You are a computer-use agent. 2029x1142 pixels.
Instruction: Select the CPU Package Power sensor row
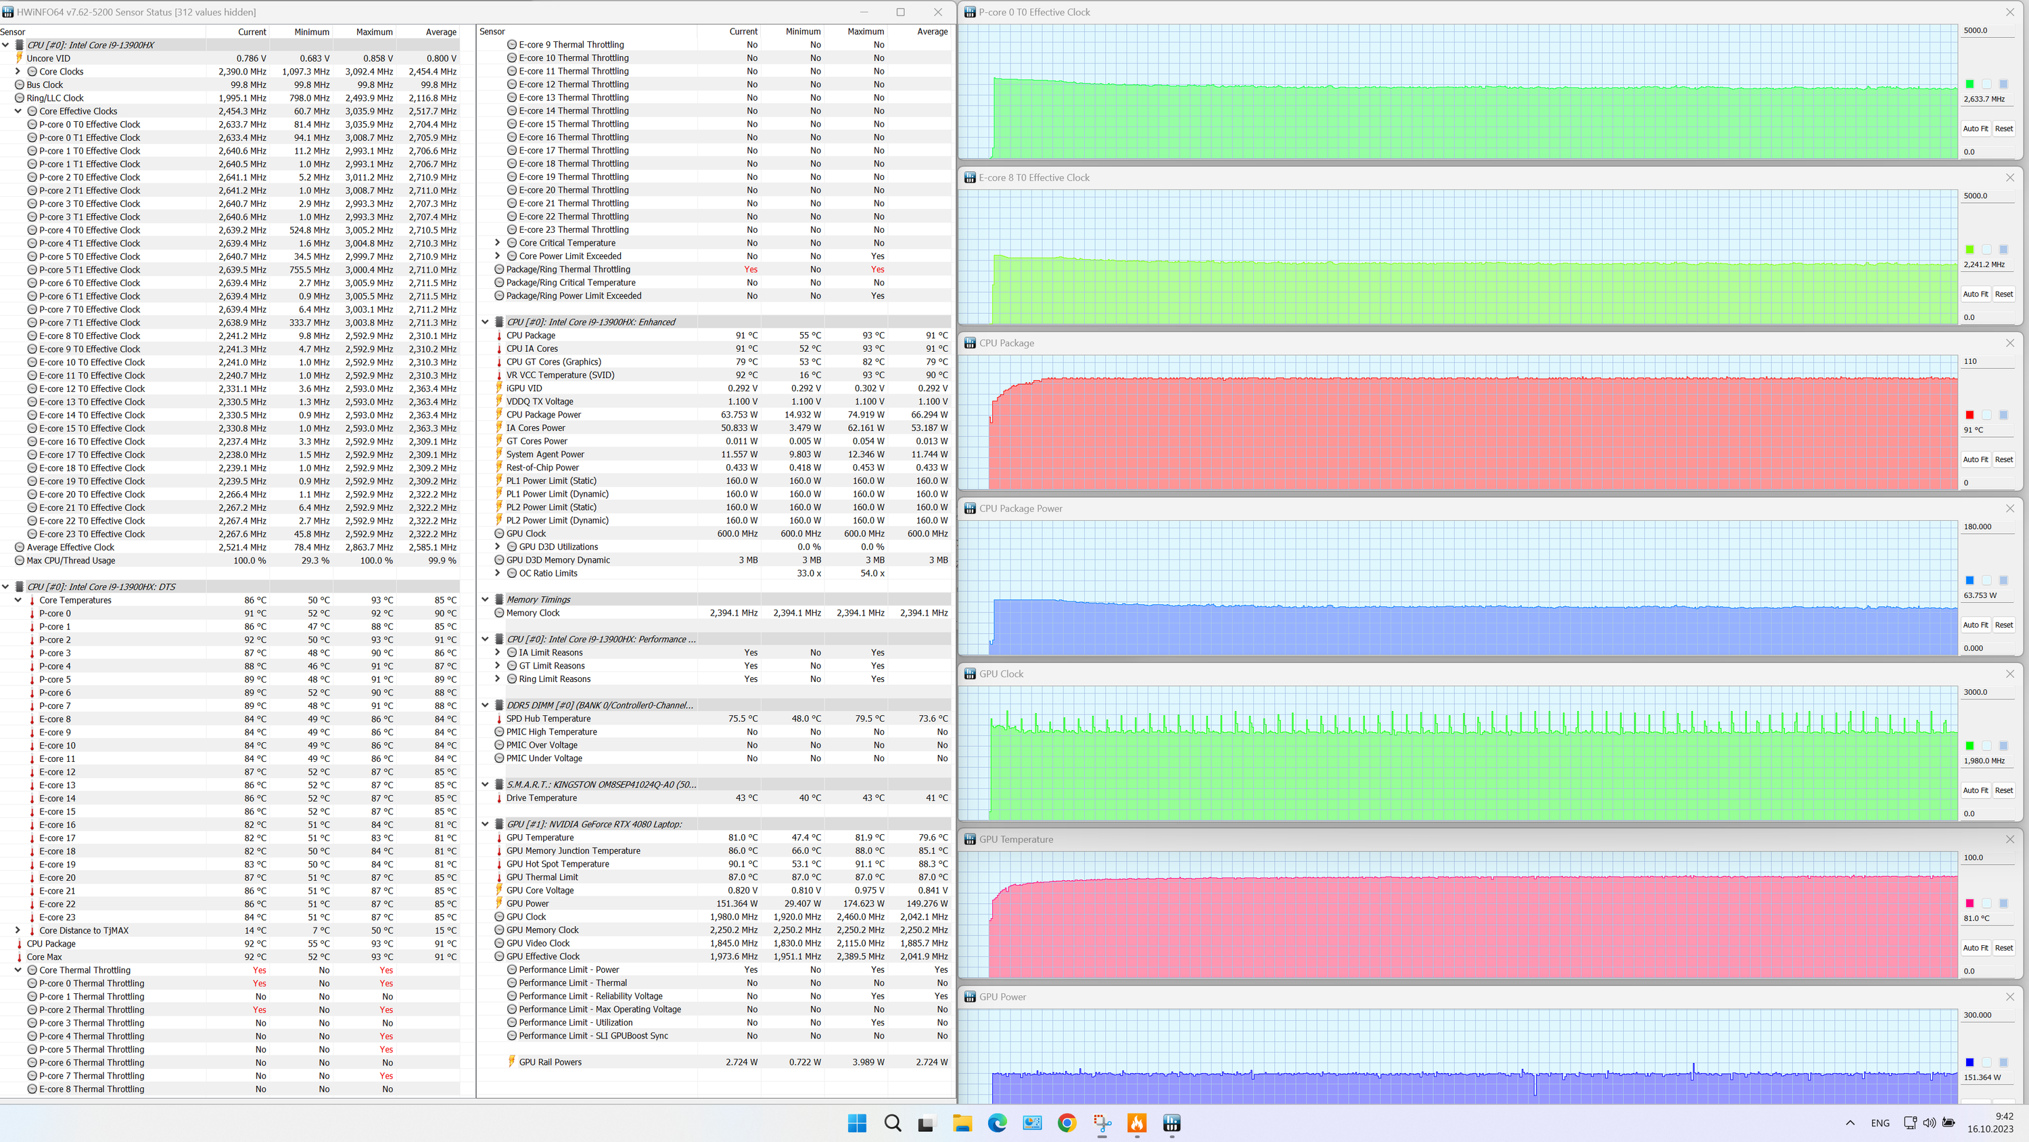tap(544, 415)
